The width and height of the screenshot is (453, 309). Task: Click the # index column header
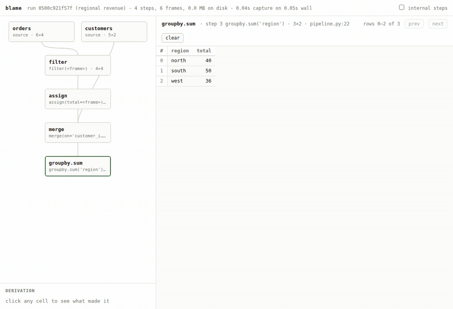tap(161, 51)
